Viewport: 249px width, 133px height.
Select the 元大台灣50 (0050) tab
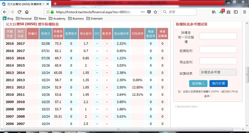[26, 4]
